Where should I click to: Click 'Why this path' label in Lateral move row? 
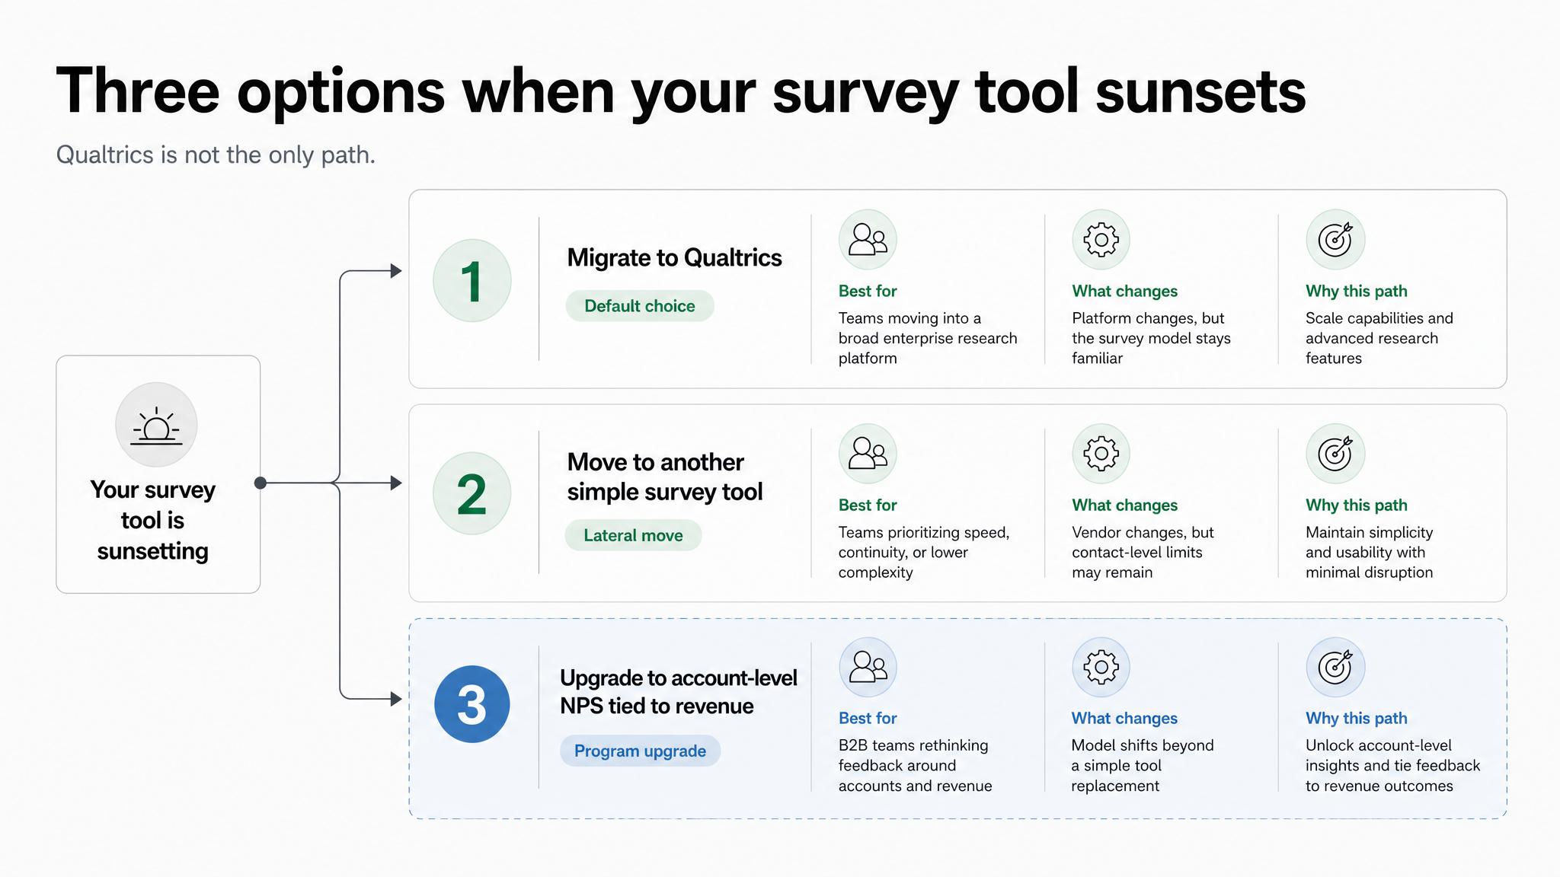(x=1356, y=505)
